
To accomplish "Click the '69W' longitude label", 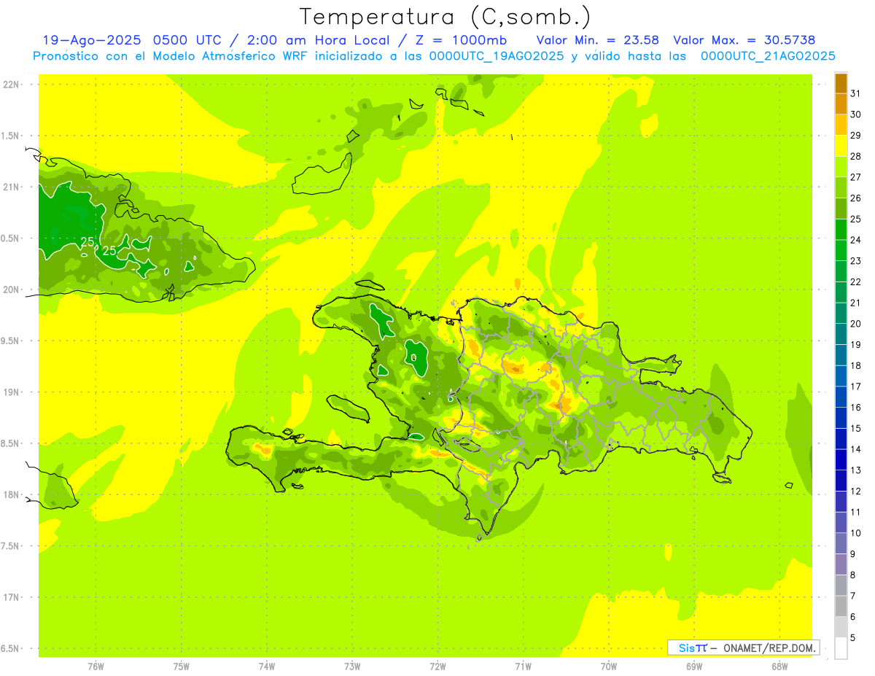I will pyautogui.click(x=694, y=667).
